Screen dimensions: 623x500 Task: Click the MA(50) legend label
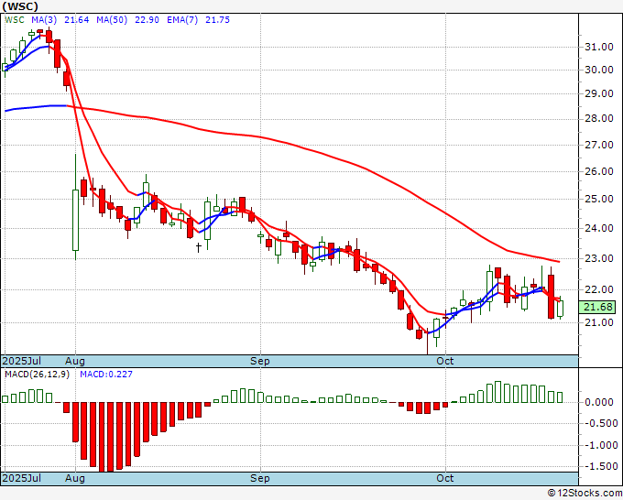pyautogui.click(x=112, y=20)
